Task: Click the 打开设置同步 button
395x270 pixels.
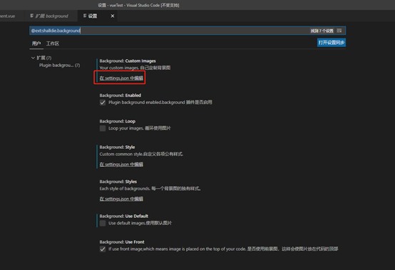Action: (x=332, y=43)
